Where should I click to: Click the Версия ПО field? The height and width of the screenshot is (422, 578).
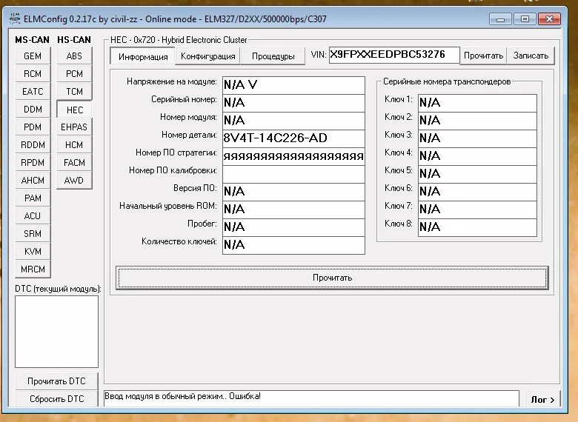pyautogui.click(x=293, y=192)
